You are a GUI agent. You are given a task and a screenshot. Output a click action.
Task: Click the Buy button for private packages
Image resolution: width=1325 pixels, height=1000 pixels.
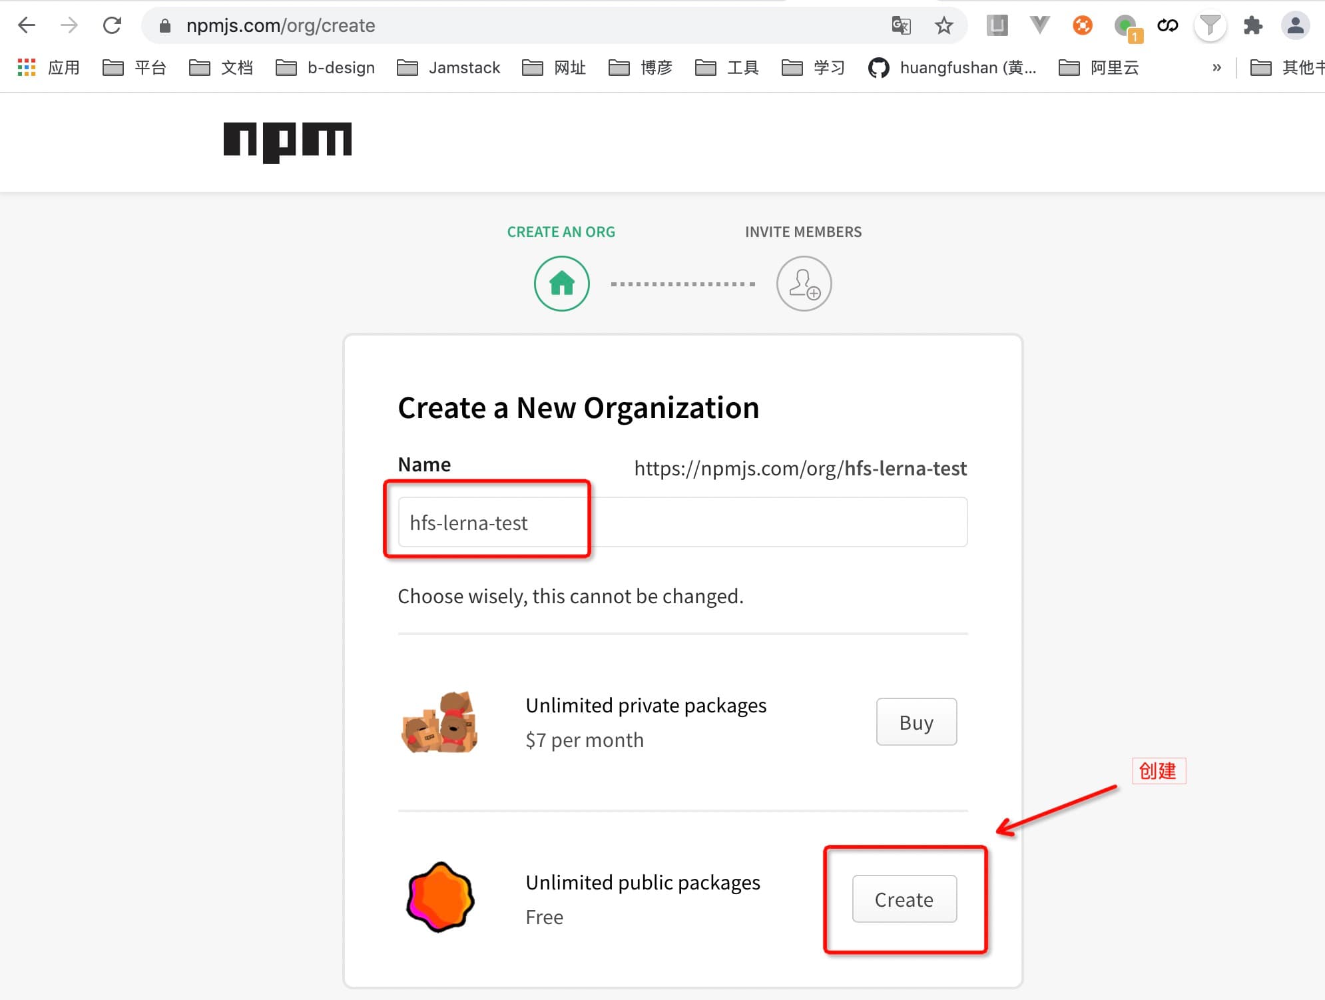(916, 722)
